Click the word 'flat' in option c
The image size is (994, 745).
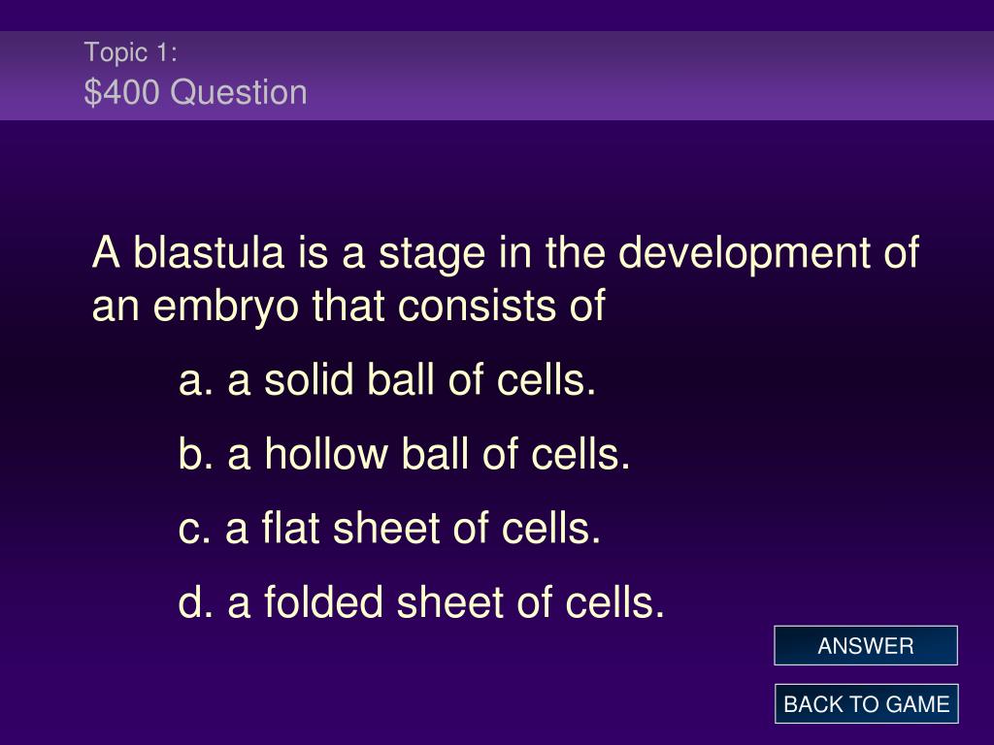[289, 529]
